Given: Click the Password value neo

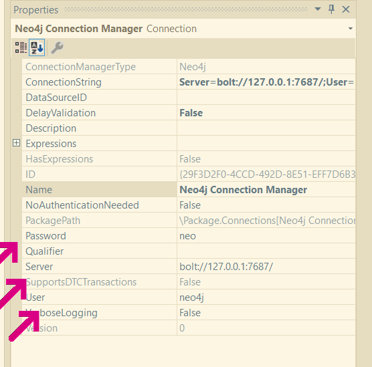Looking at the screenshot, I should pos(187,236).
